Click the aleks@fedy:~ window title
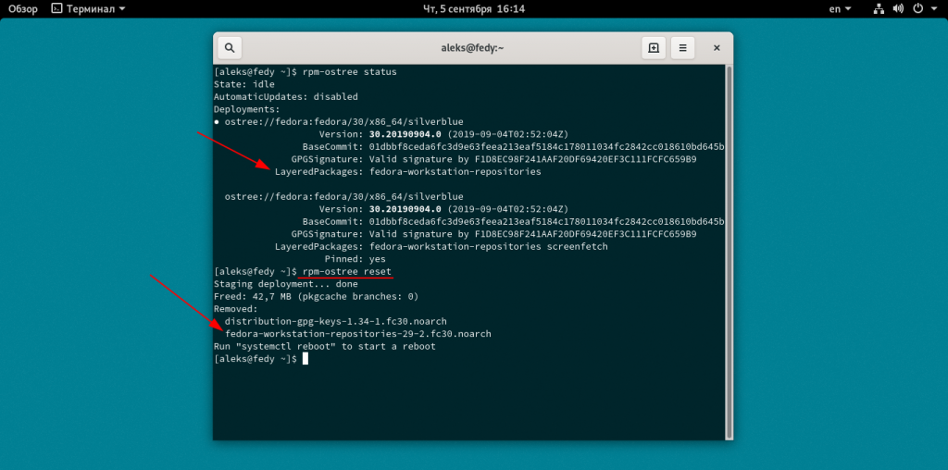Viewport: 948px width, 470px height. click(473, 48)
